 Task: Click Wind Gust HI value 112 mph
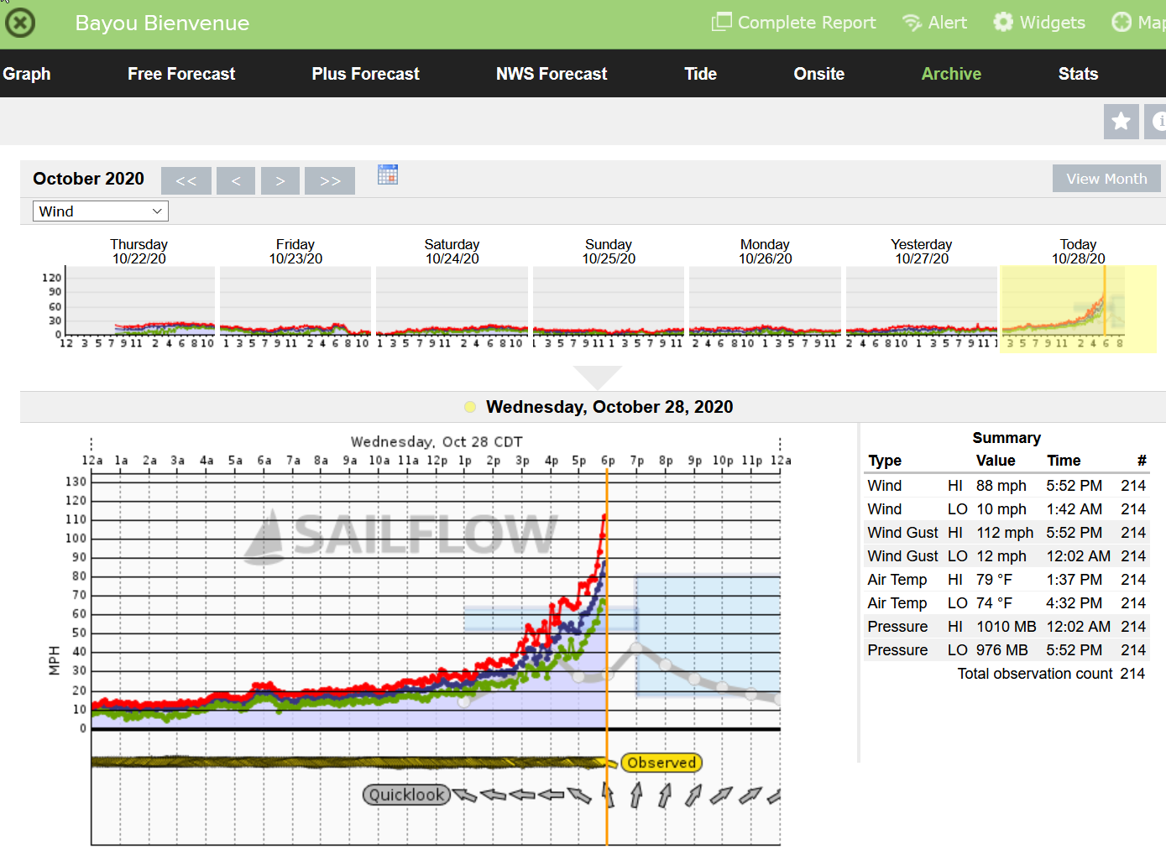pos(1005,533)
